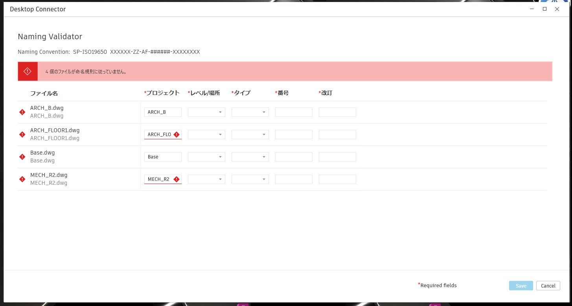
Task: Click the 改訂 input field for Base.dwg
Action: 337,157
